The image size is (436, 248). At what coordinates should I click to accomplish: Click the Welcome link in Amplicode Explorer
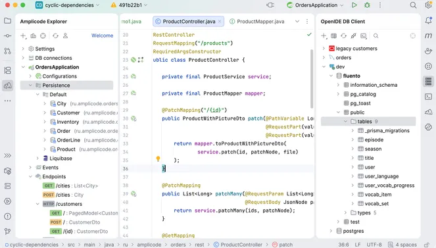point(103,36)
